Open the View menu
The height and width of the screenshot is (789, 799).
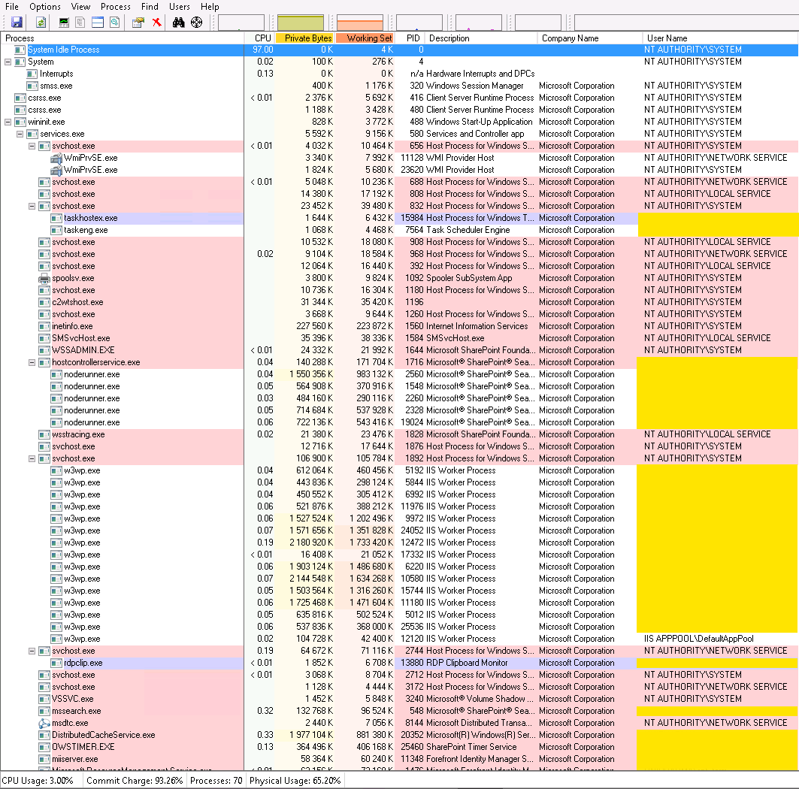pyautogui.click(x=80, y=7)
